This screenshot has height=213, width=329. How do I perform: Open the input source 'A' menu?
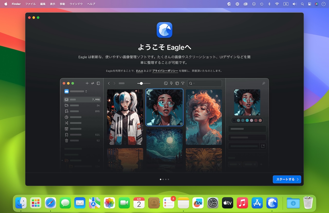point(286,4)
